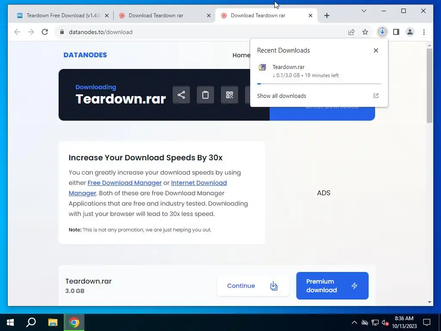The image size is (441, 331).
Task: Click the Chrome downloads toolbar icon
Action: pos(382,32)
